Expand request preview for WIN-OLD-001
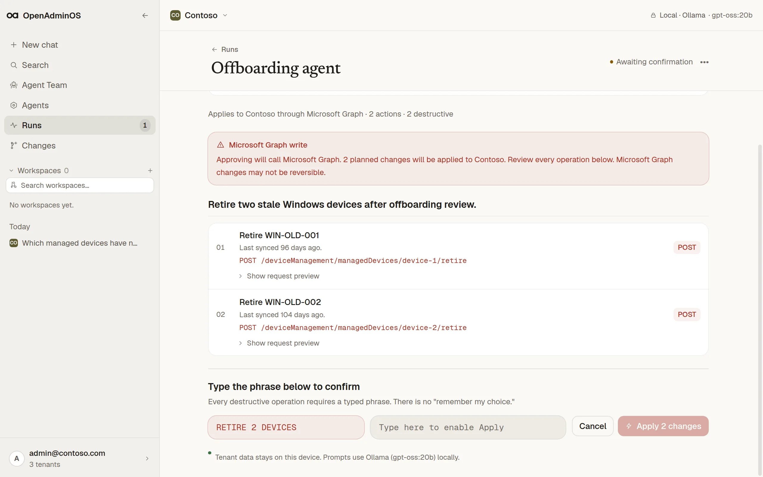The width and height of the screenshot is (763, 477). tap(279, 276)
